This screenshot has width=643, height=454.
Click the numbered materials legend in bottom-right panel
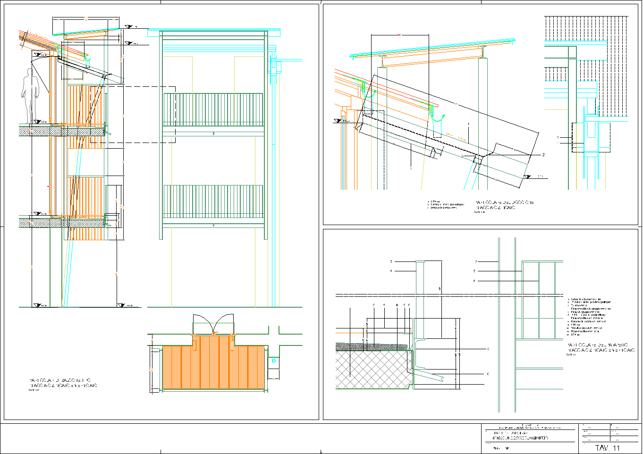pyautogui.click(x=591, y=317)
